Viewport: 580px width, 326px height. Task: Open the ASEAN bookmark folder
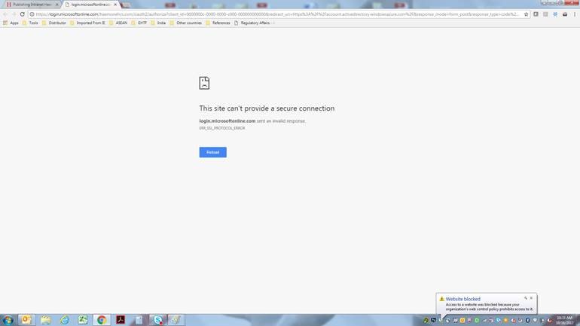(x=118, y=23)
